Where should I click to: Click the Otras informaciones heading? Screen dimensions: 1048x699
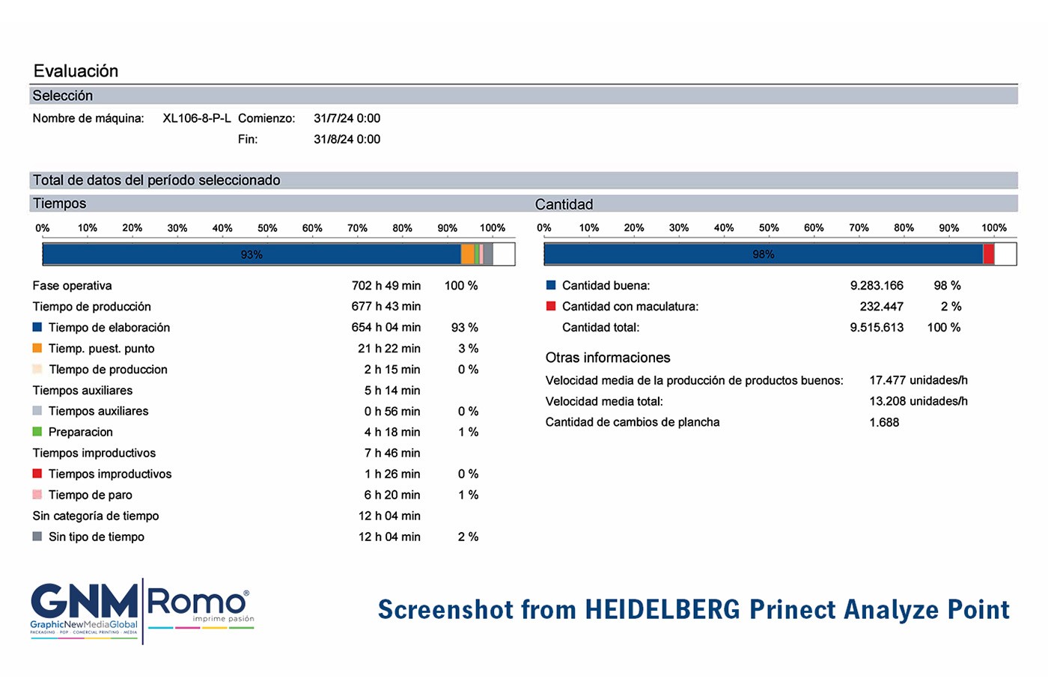(608, 358)
